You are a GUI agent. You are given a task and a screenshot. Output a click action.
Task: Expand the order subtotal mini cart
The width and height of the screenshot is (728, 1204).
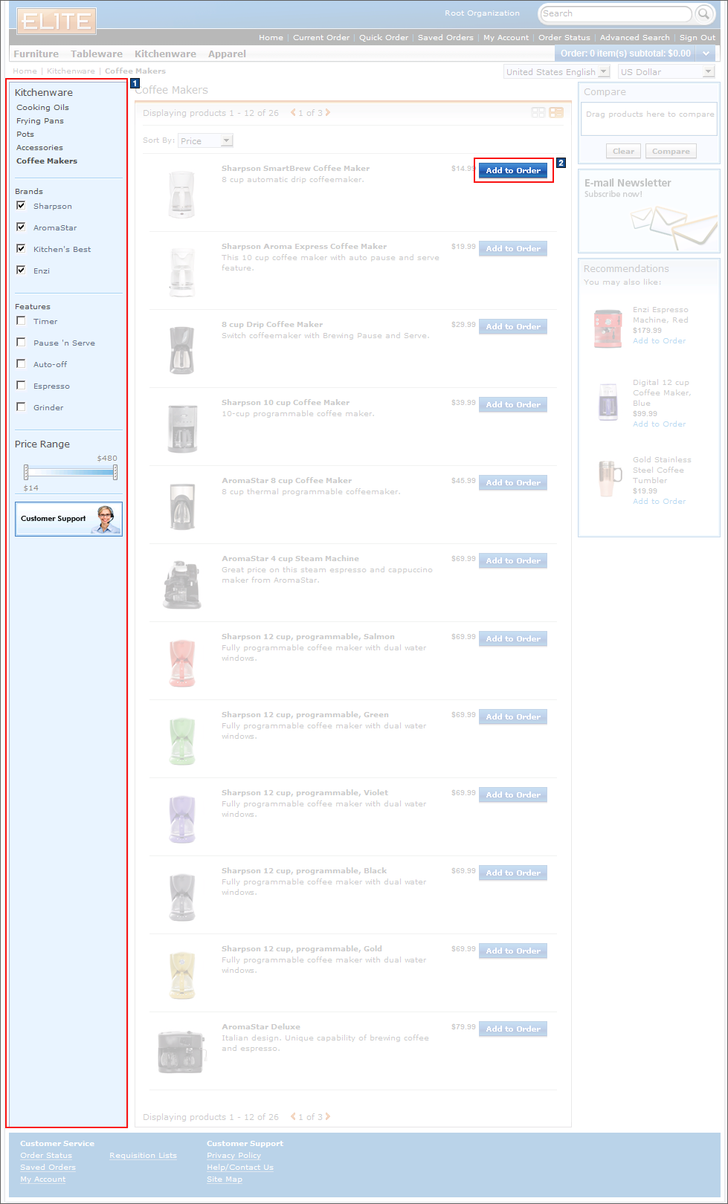coord(706,54)
